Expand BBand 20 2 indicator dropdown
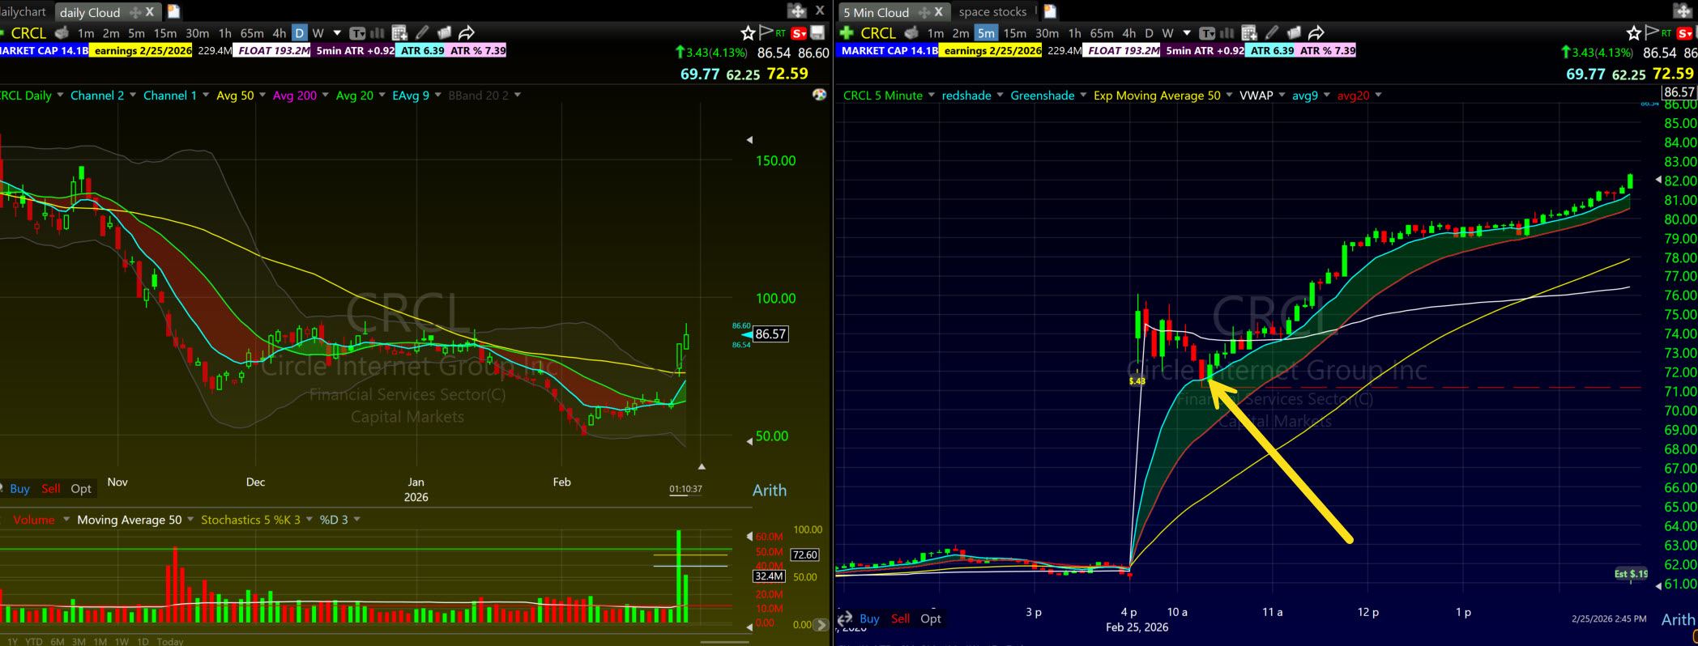The height and width of the screenshot is (646, 1698). tap(517, 95)
